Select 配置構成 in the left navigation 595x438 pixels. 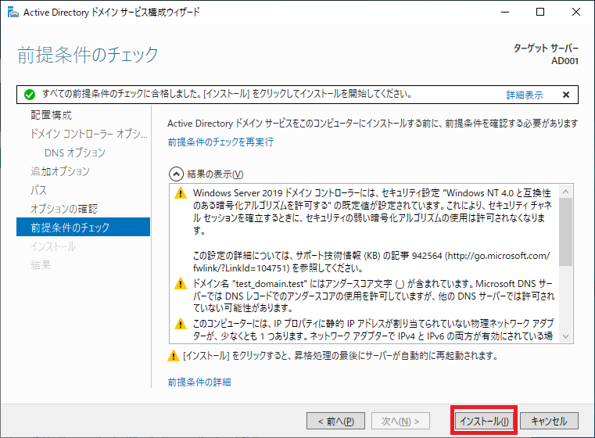(52, 115)
